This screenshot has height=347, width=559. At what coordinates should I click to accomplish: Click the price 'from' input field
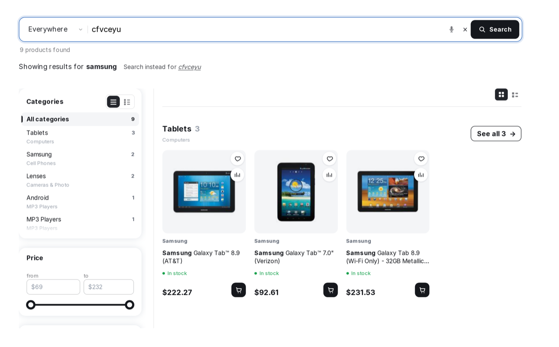click(x=53, y=287)
